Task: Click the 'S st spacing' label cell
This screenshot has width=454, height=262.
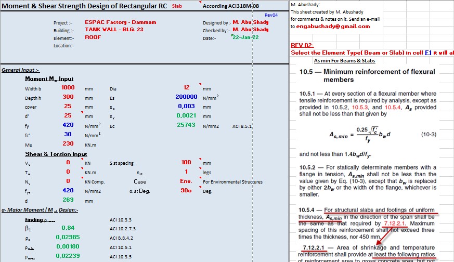Action: pyautogui.click(x=122, y=163)
